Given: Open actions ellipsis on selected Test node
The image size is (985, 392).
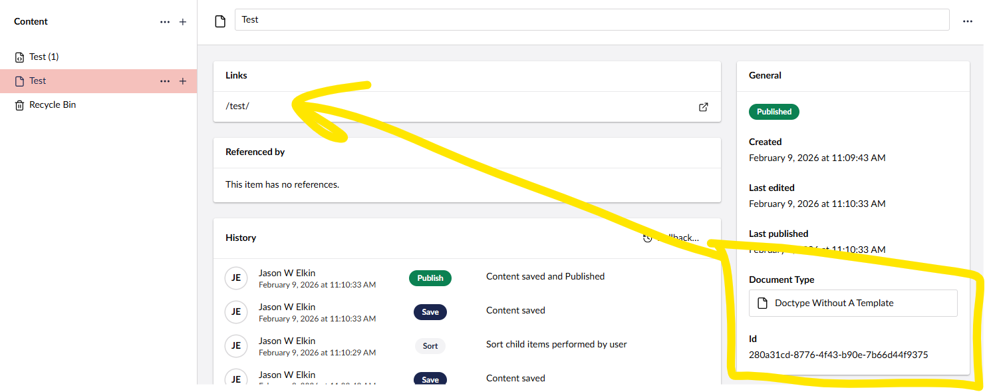Looking at the screenshot, I should (x=165, y=81).
